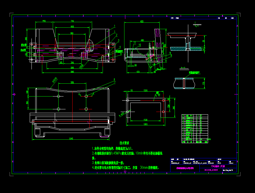This screenshot has height=193, width=255.
Task: Click part leader number 11 on side view
Action: (x=135, y=43)
